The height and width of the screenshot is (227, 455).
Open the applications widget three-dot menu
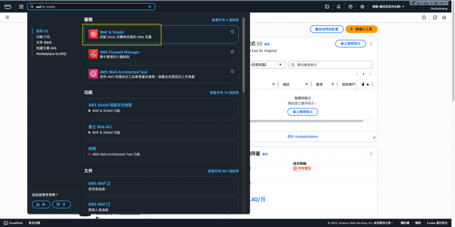(x=371, y=44)
